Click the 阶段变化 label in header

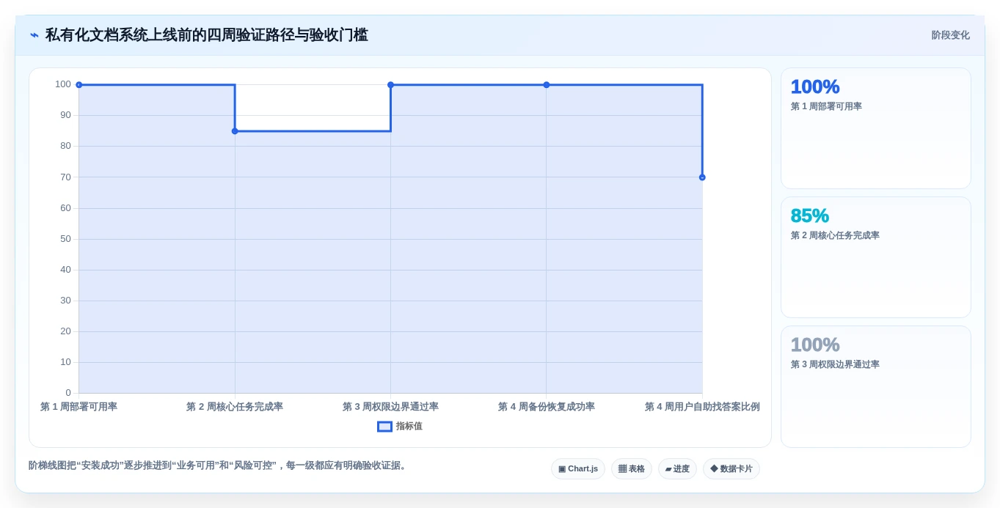pos(950,35)
